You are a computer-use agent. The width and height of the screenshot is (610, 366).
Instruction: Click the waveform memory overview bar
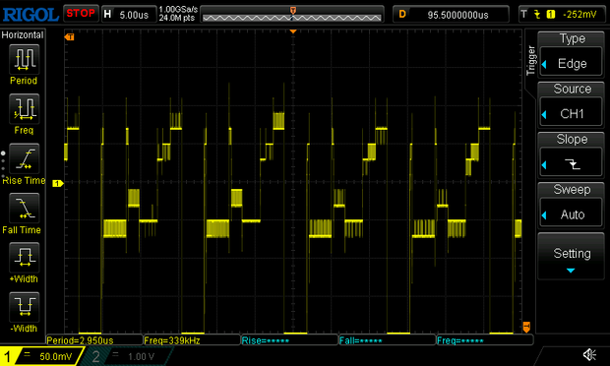coord(292,15)
